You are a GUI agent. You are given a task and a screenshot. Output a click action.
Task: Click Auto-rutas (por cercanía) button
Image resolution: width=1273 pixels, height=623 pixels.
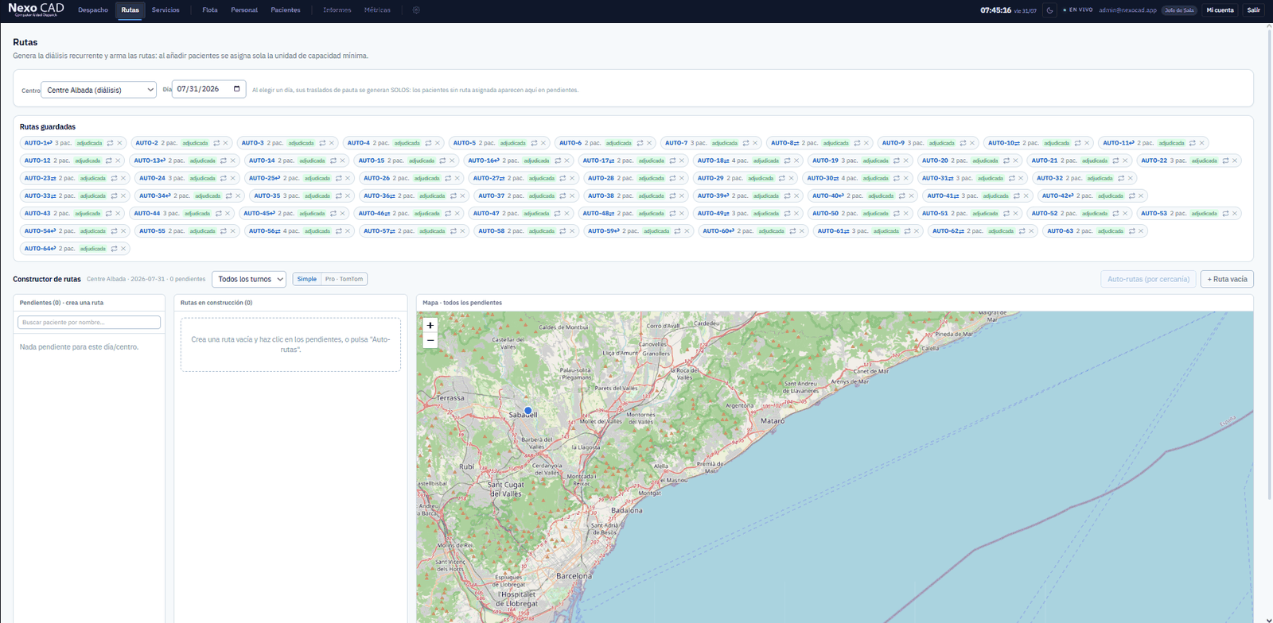click(1148, 279)
